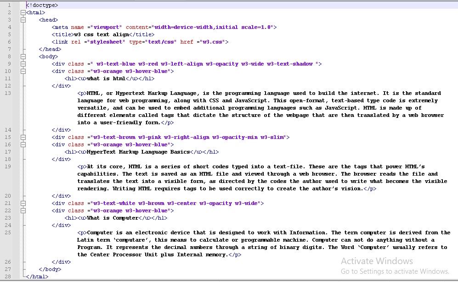Viewport: 458px width, 282px height.
Task: Click line number 13 in the margin
Action: (9, 93)
